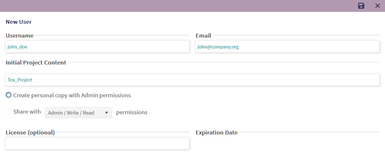The image size is (385, 163).
Task: Click the Initial Project Content label
Action: coord(36,63)
